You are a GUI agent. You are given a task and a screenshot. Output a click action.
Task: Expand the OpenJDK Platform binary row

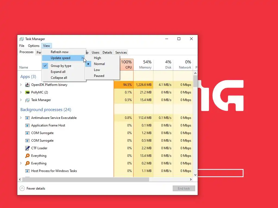click(21, 85)
